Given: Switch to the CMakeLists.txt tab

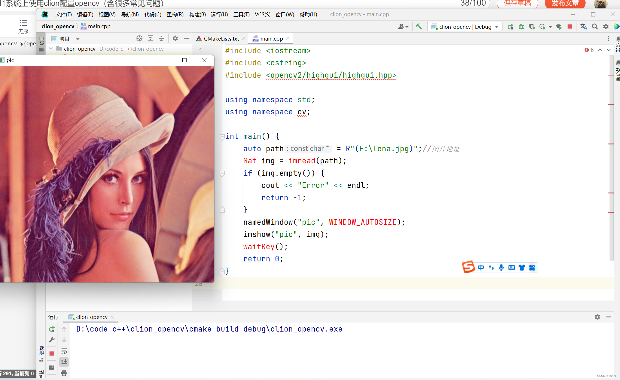Looking at the screenshot, I should (221, 39).
